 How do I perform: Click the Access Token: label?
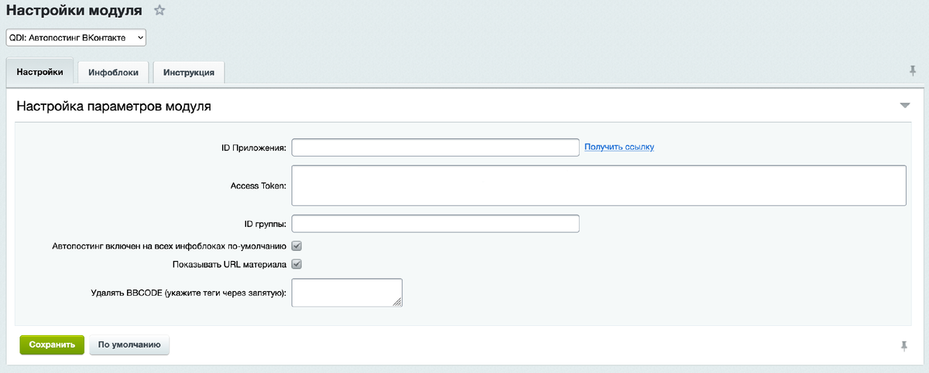point(259,185)
